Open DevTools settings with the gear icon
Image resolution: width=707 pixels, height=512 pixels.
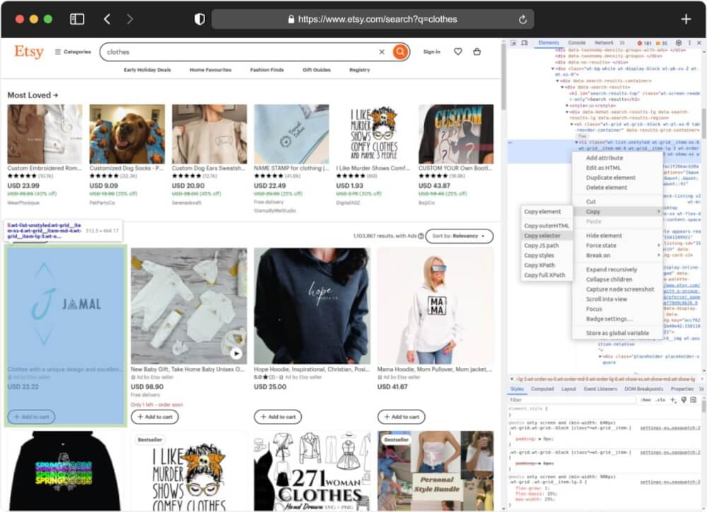coord(677,42)
